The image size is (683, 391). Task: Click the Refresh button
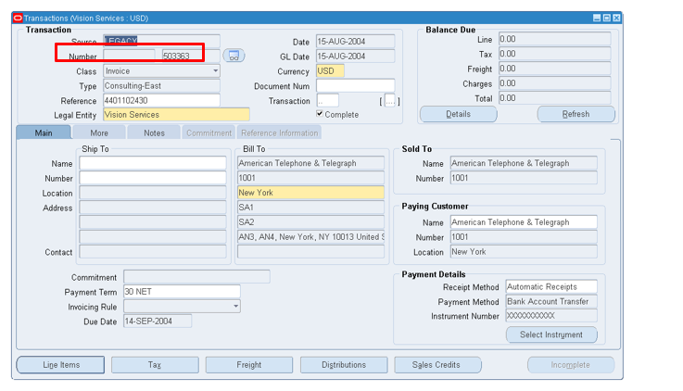click(x=575, y=114)
